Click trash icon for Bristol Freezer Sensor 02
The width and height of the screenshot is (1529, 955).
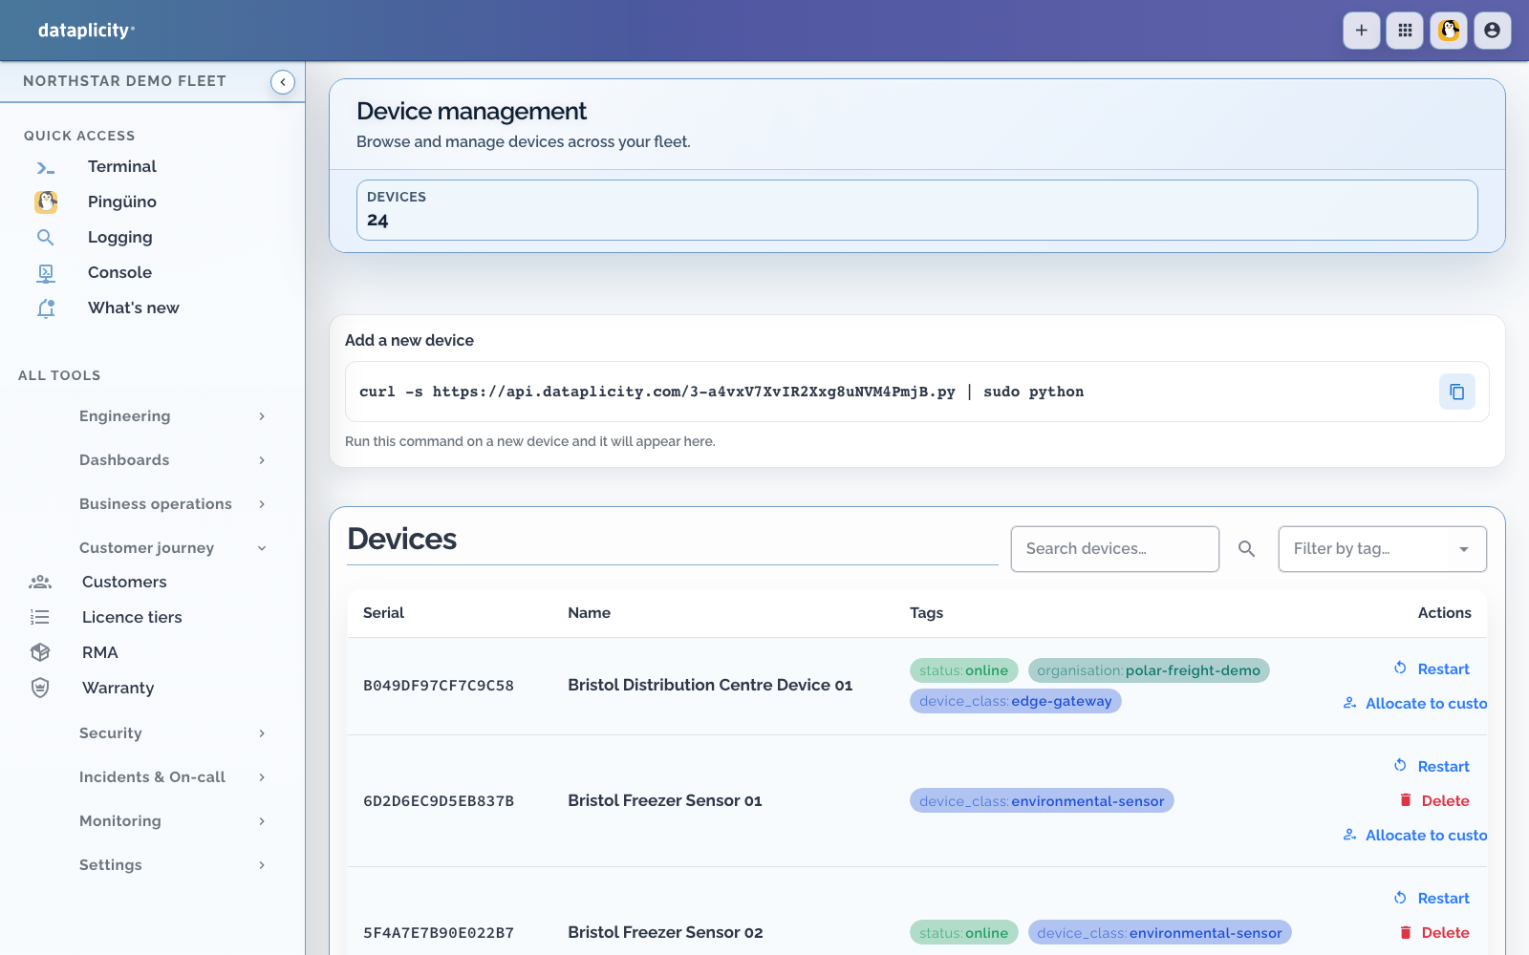tap(1406, 932)
